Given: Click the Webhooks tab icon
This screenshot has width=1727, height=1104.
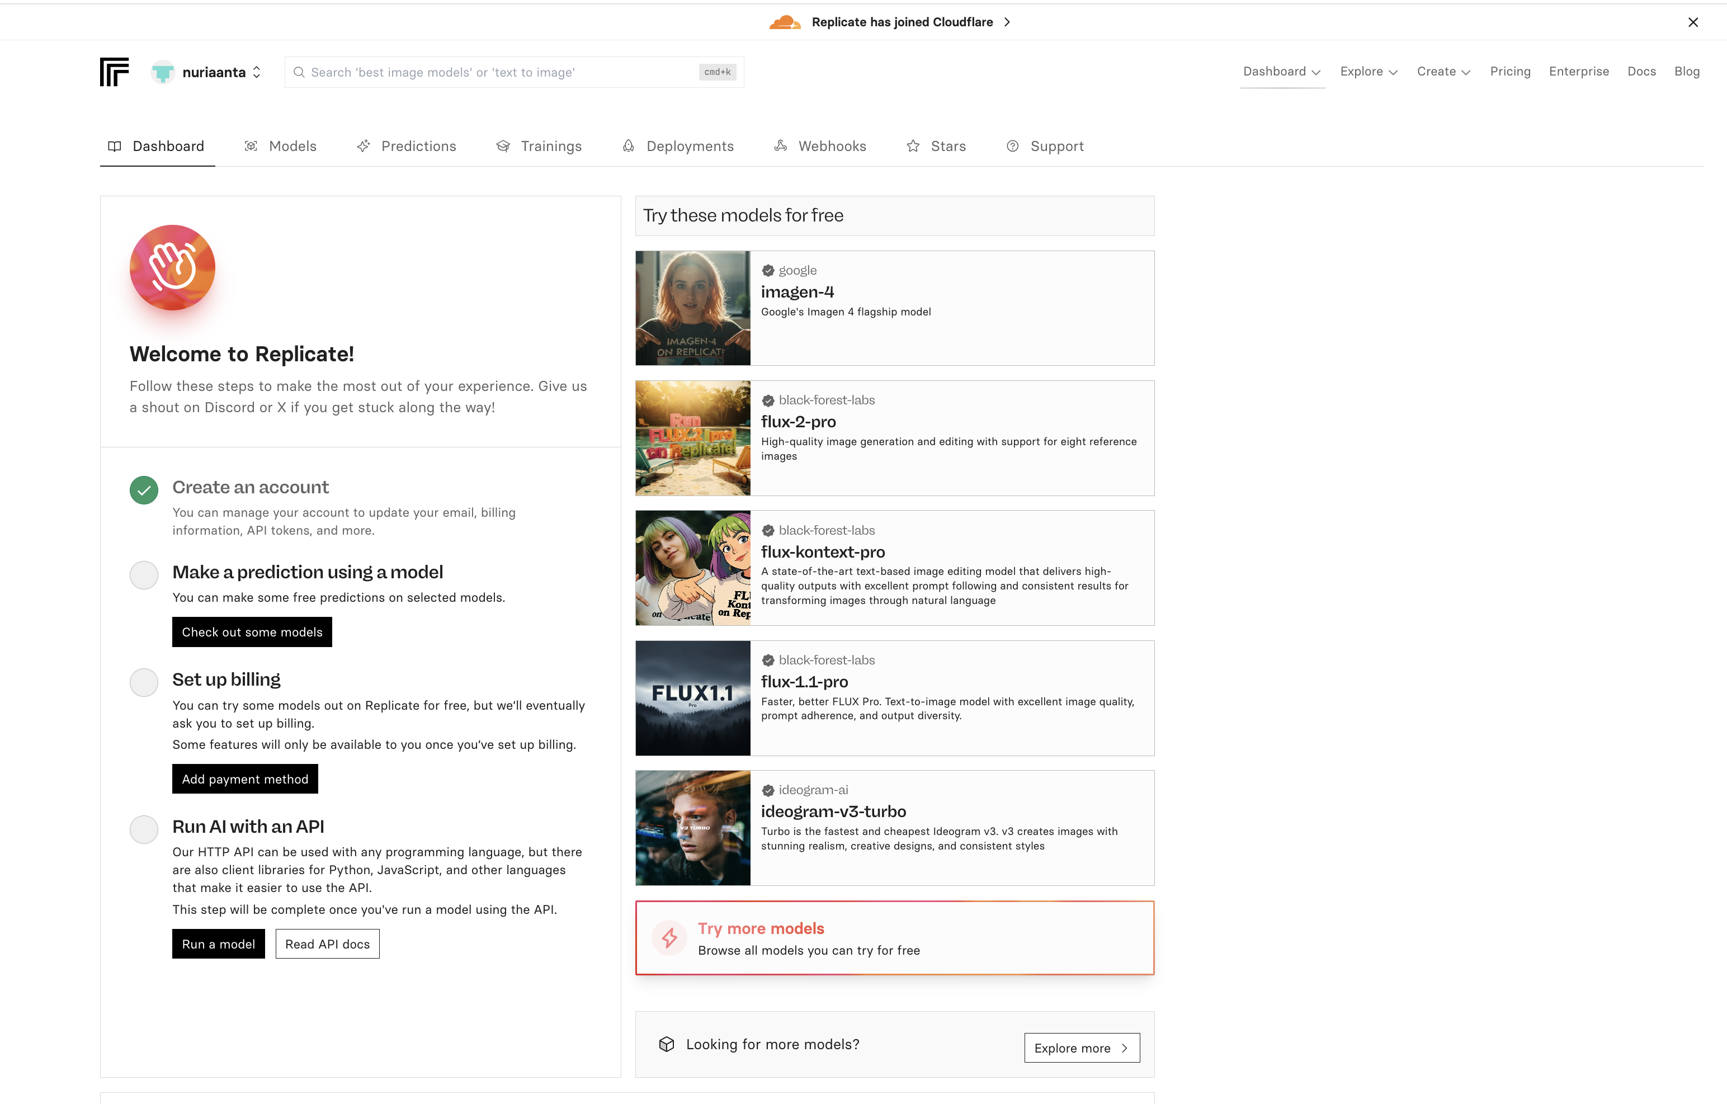Looking at the screenshot, I should (780, 147).
